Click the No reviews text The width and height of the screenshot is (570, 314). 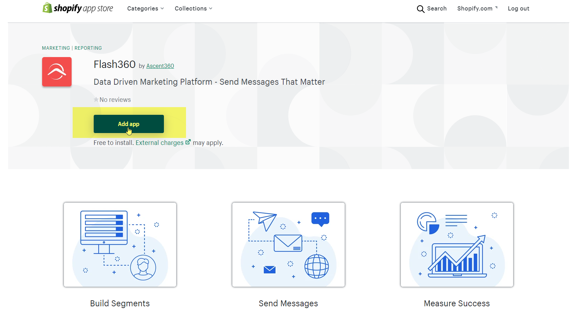[115, 100]
